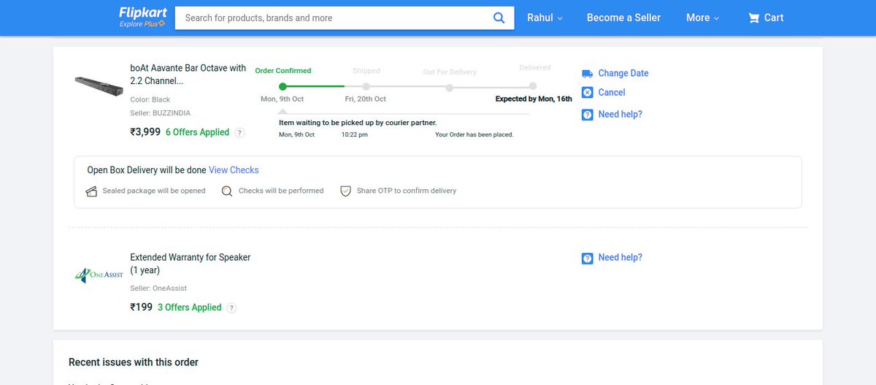Click the Flipkart logo
The image size is (876, 385).
[x=143, y=12]
